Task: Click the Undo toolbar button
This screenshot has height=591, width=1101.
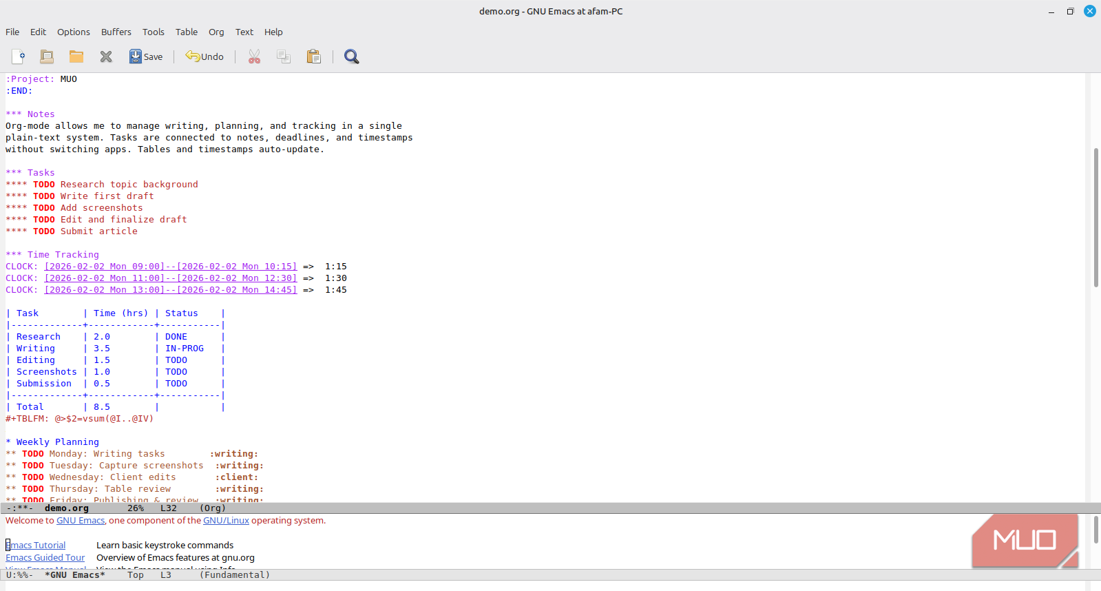Action: click(x=205, y=56)
